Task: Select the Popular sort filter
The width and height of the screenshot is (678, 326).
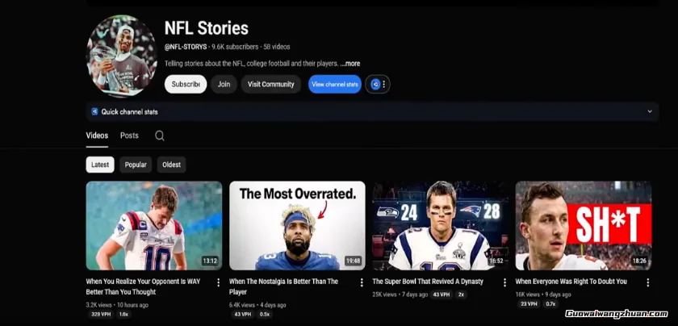Action: click(x=136, y=165)
